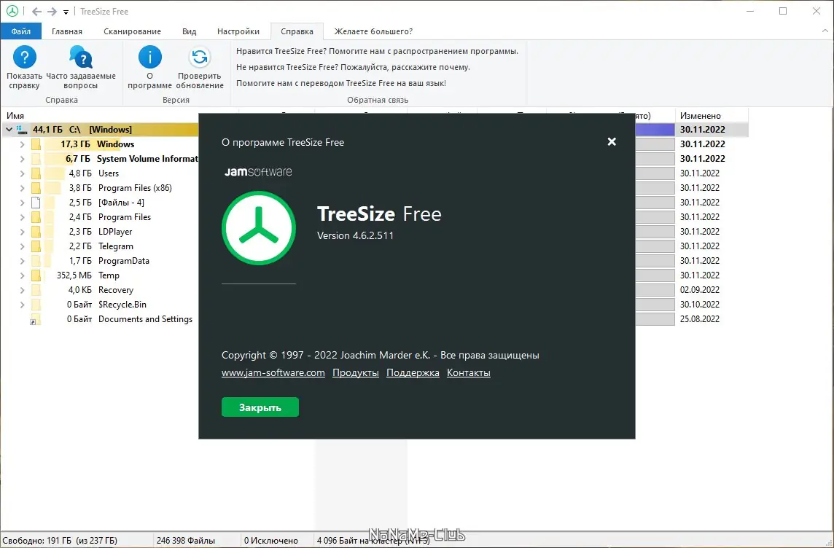Image resolution: width=834 pixels, height=548 pixels.
Task: Click the C:\ drive icon
Action: pos(22,129)
